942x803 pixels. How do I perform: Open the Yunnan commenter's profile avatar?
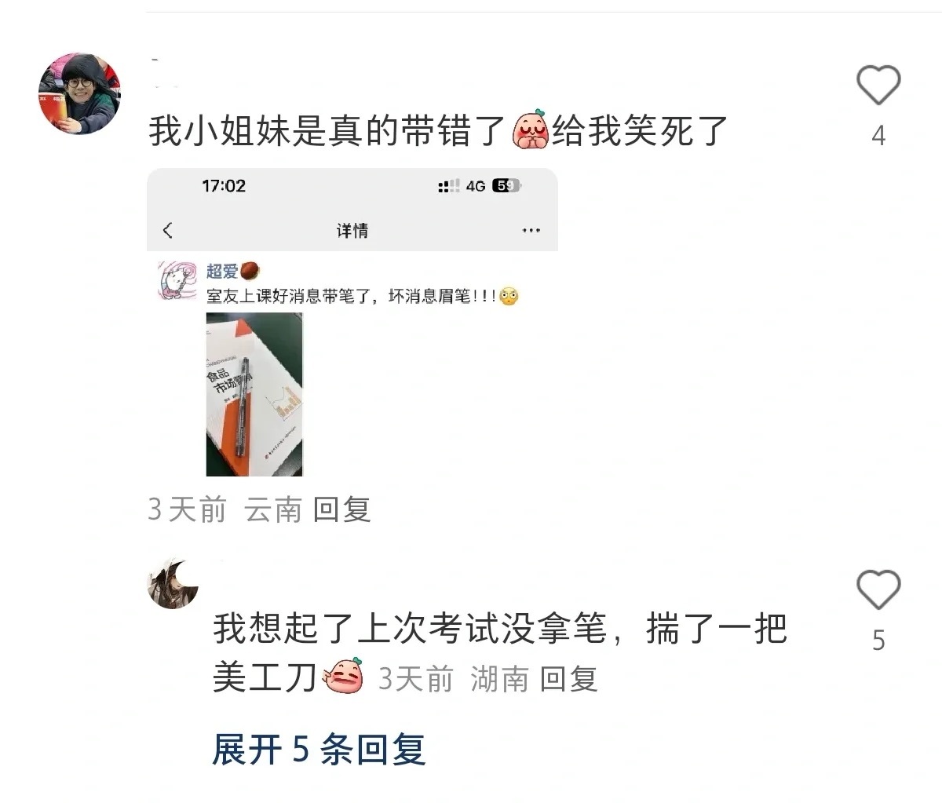(x=79, y=93)
